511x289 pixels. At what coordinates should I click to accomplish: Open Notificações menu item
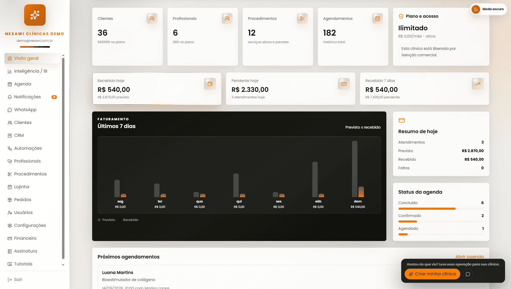tap(32, 97)
